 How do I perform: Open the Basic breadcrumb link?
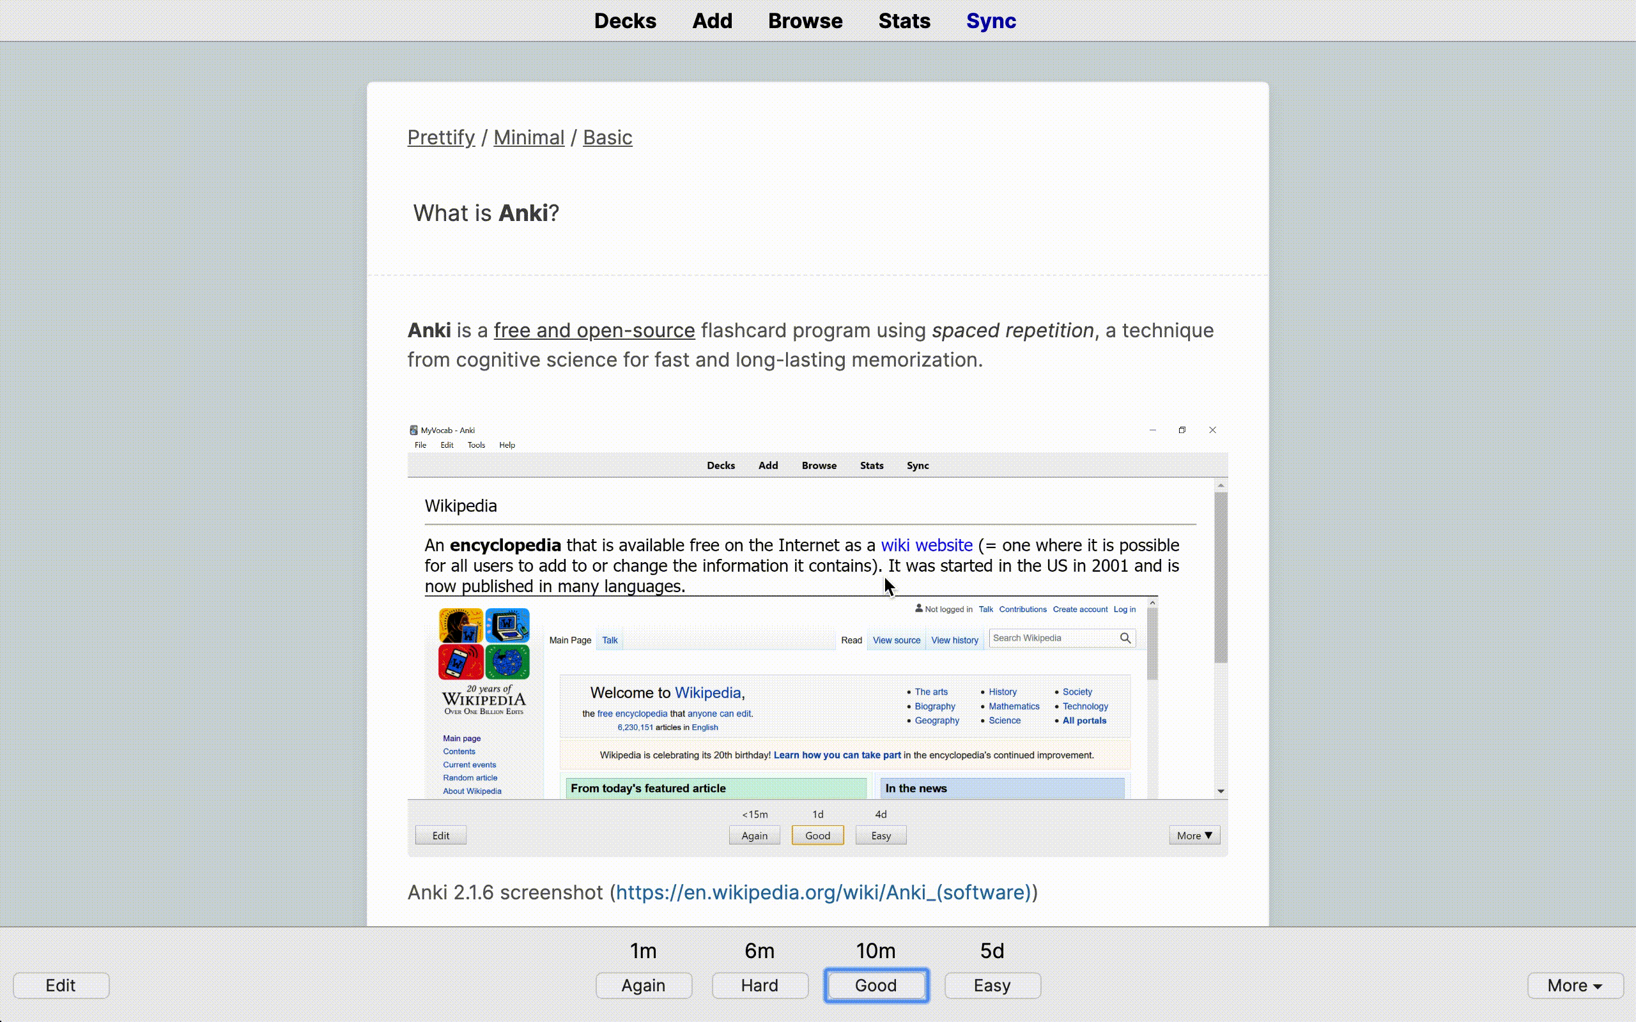point(607,137)
